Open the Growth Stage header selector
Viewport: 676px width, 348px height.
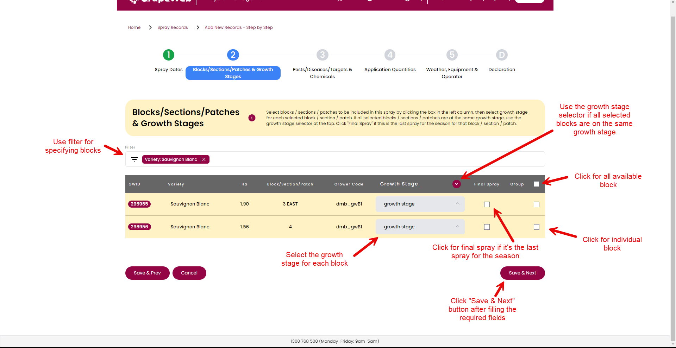click(x=456, y=184)
